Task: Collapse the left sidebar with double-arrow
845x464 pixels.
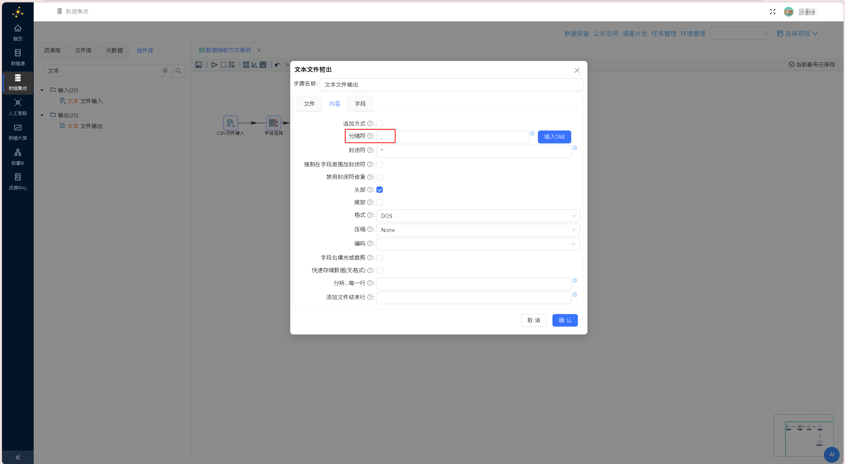Action: pyautogui.click(x=18, y=457)
